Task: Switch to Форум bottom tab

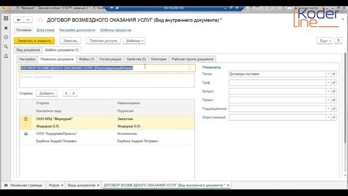Action: click(x=54, y=185)
